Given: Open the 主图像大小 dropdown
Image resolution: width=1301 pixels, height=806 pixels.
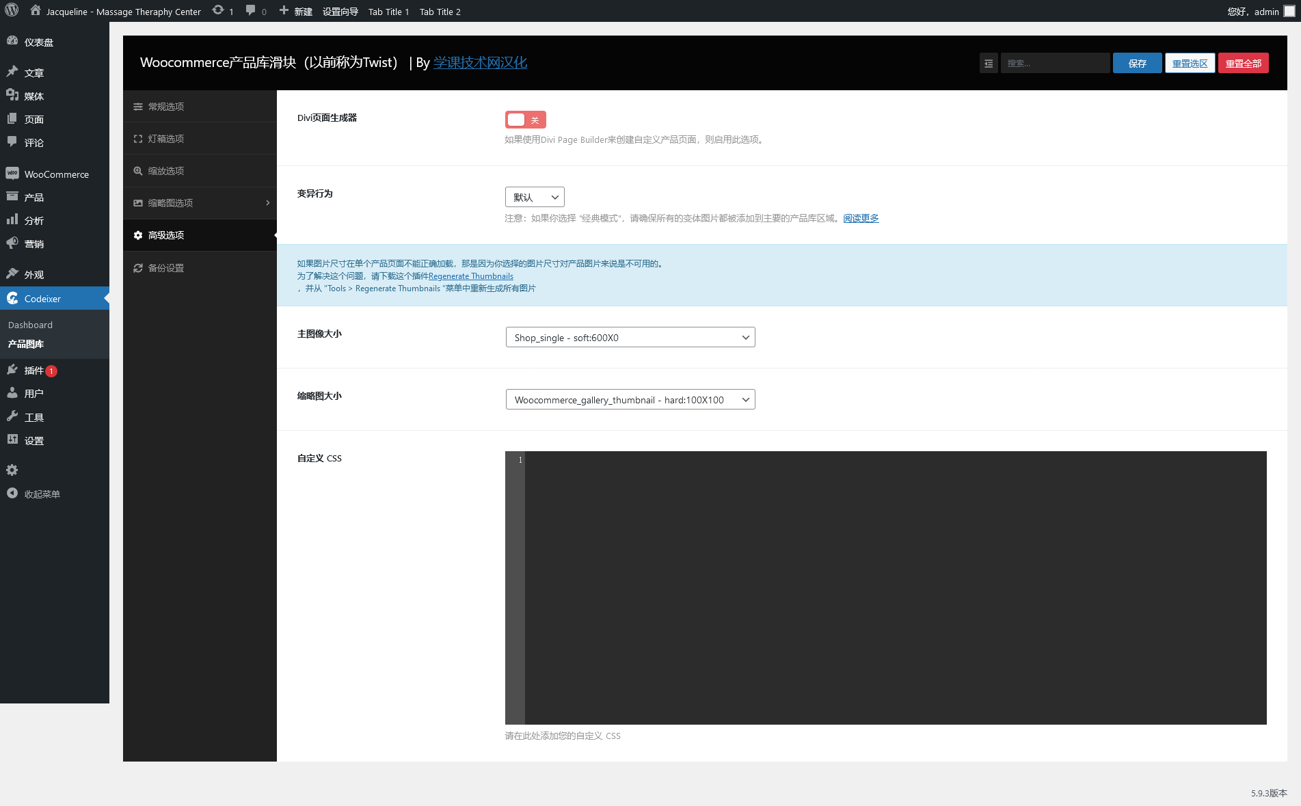Looking at the screenshot, I should [630, 338].
